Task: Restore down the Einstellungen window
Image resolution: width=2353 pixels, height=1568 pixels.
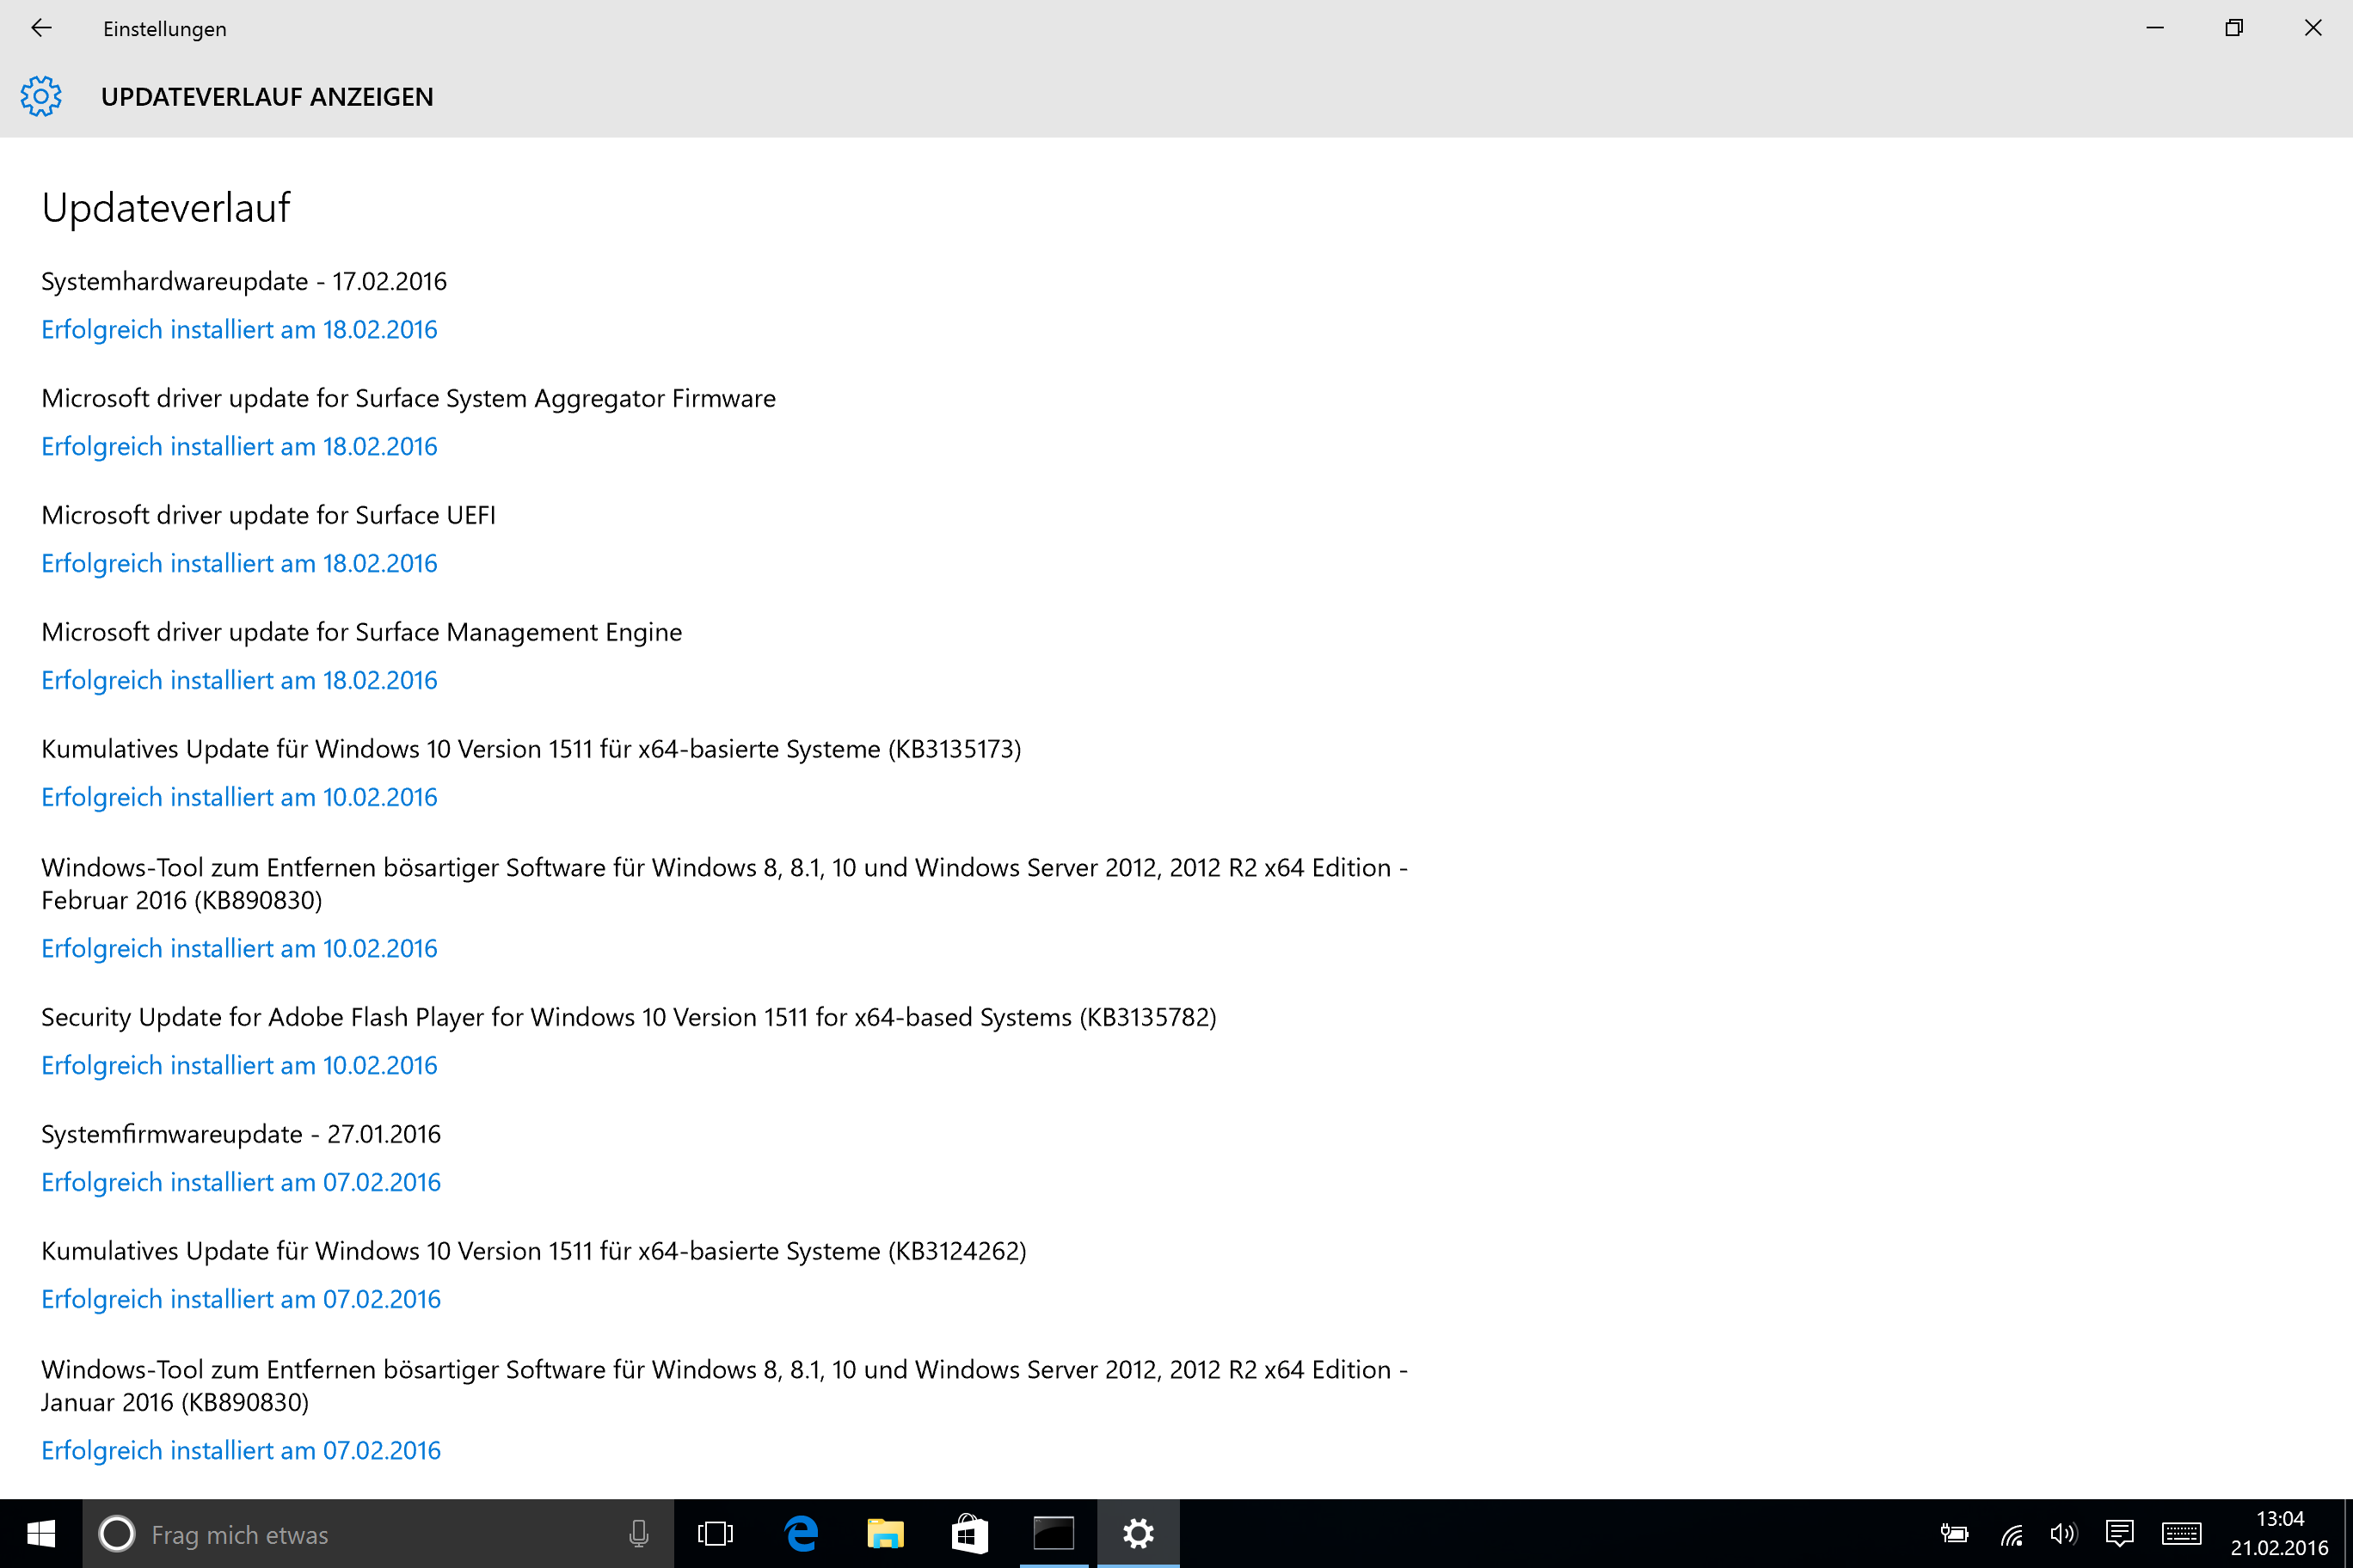Action: pos(2234,28)
